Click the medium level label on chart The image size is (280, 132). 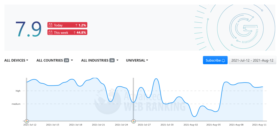[x=16, y=104]
